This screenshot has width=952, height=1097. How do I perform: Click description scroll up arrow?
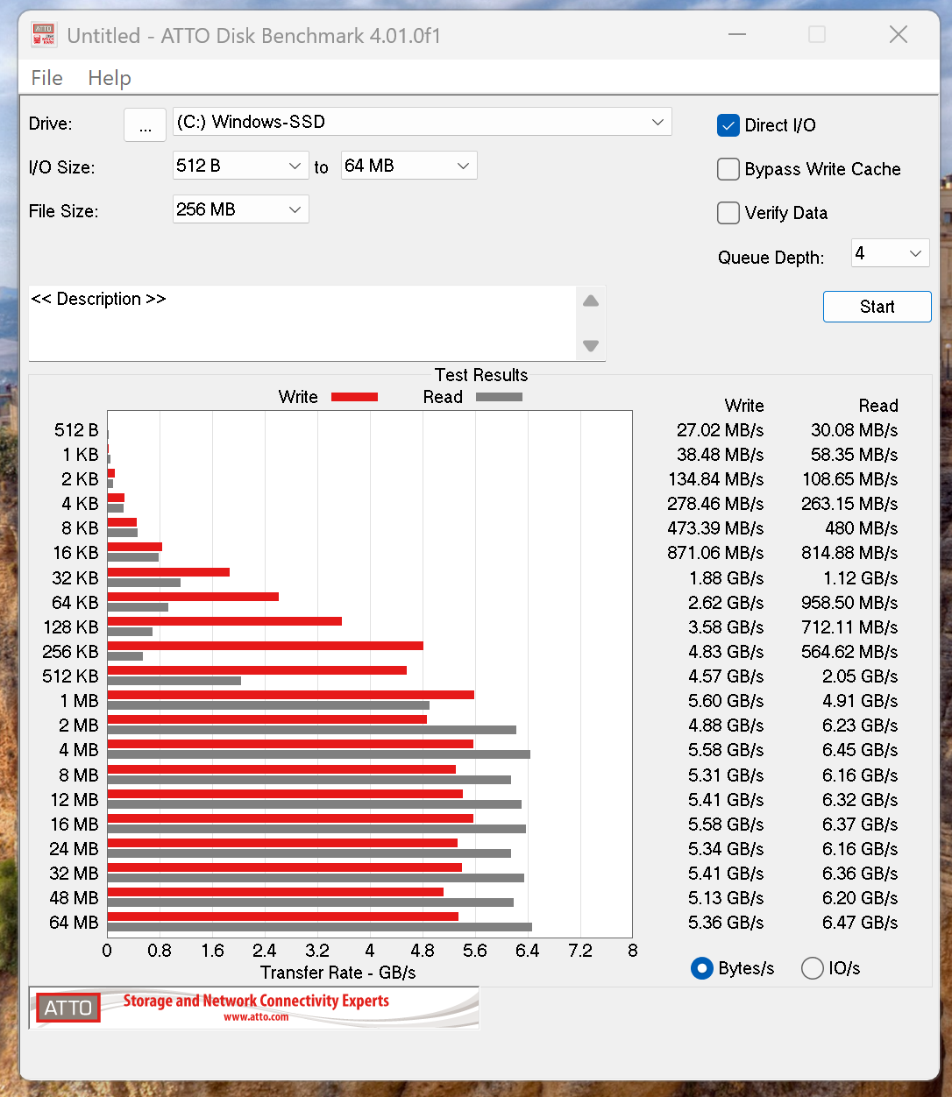pyautogui.click(x=591, y=301)
